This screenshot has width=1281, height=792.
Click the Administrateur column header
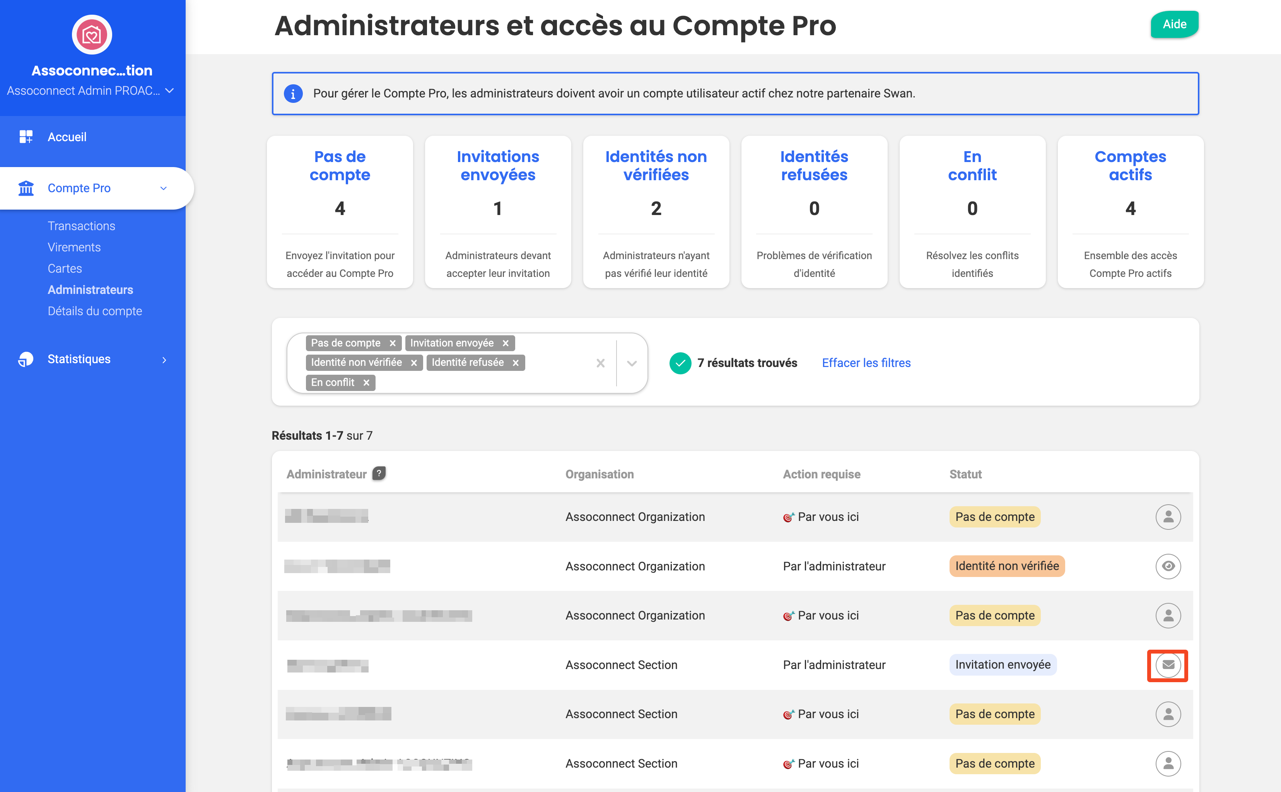point(326,474)
